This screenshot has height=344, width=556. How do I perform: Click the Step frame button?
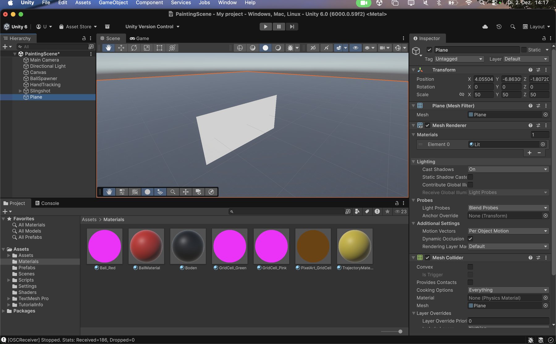click(x=292, y=27)
